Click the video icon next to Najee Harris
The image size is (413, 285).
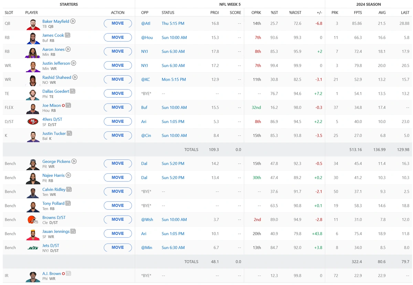click(x=68, y=175)
